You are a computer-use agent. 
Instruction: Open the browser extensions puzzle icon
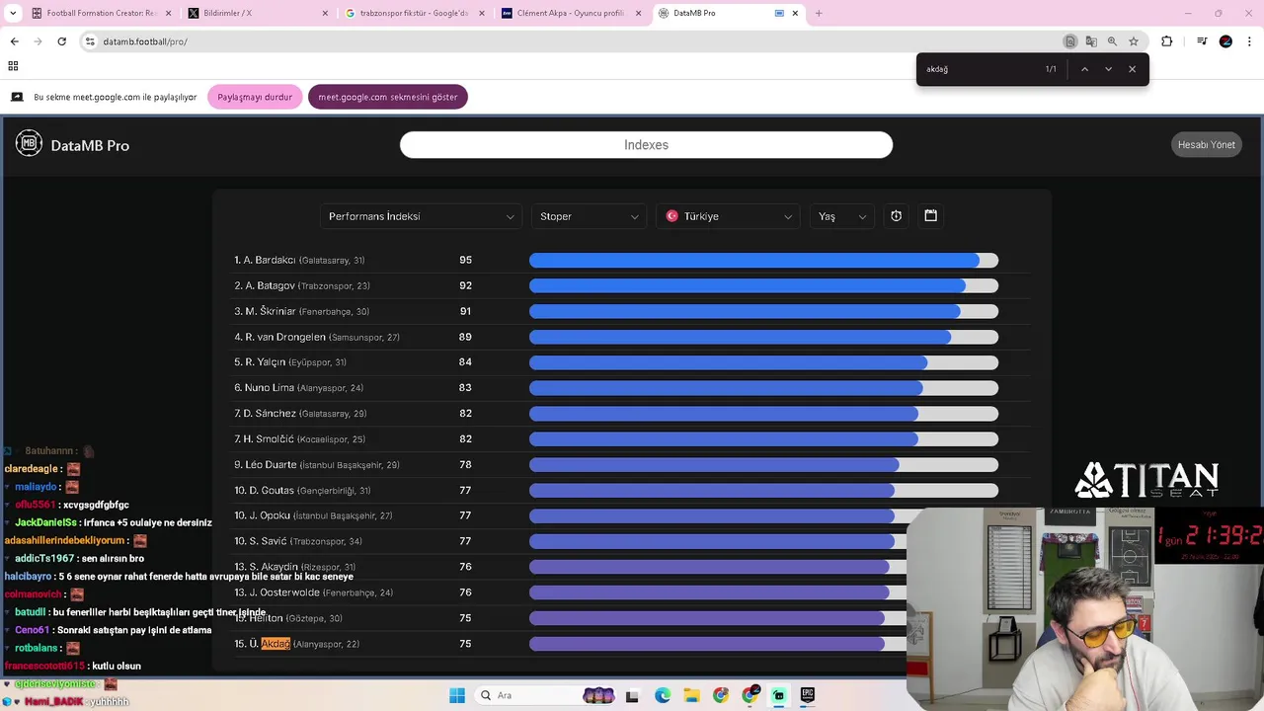1166,41
